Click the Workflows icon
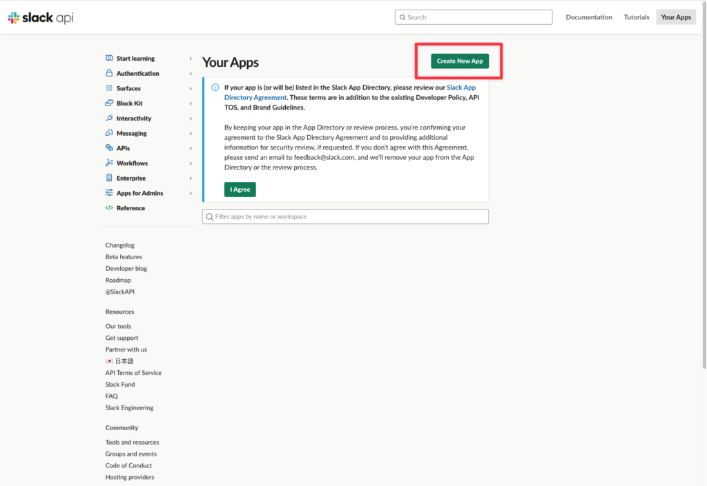 (109, 163)
